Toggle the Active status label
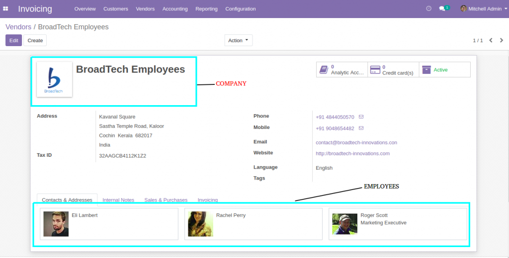The width and height of the screenshot is (509, 258). (x=440, y=69)
